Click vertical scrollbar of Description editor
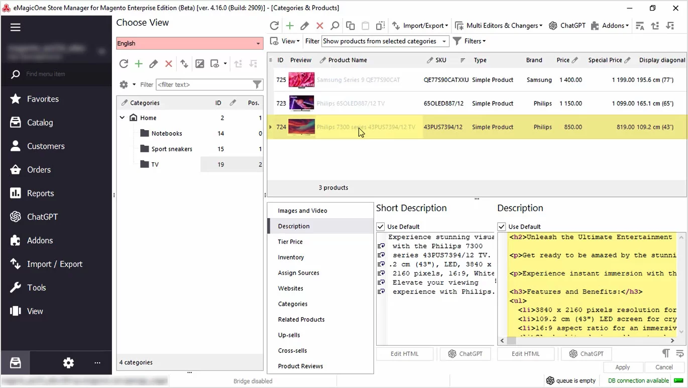688x388 pixels. pyautogui.click(x=681, y=284)
